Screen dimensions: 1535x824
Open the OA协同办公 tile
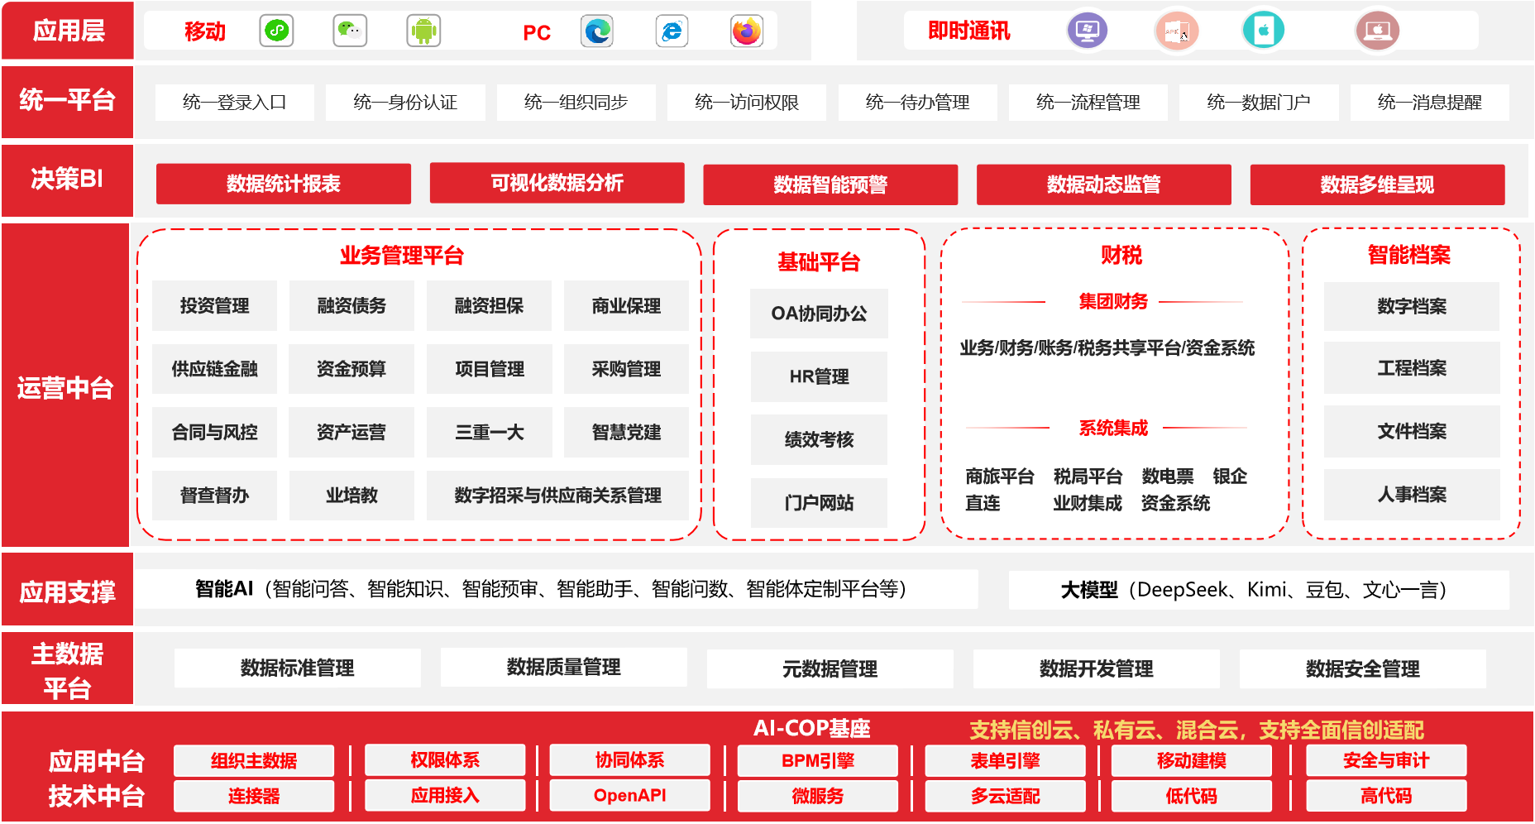pyautogui.click(x=819, y=314)
